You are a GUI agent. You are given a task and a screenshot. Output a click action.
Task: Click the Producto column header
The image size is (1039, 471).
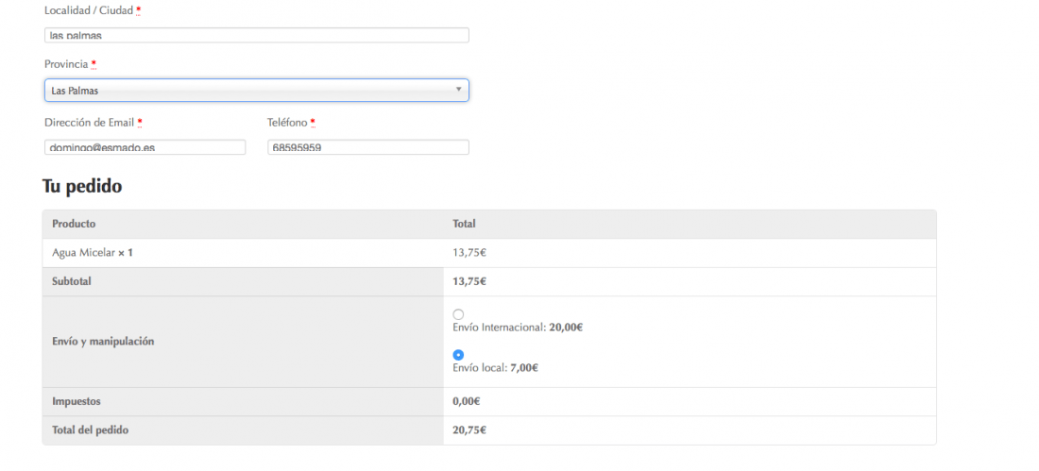74,224
